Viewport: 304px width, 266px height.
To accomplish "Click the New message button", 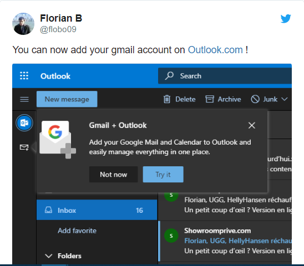I will pos(67,99).
